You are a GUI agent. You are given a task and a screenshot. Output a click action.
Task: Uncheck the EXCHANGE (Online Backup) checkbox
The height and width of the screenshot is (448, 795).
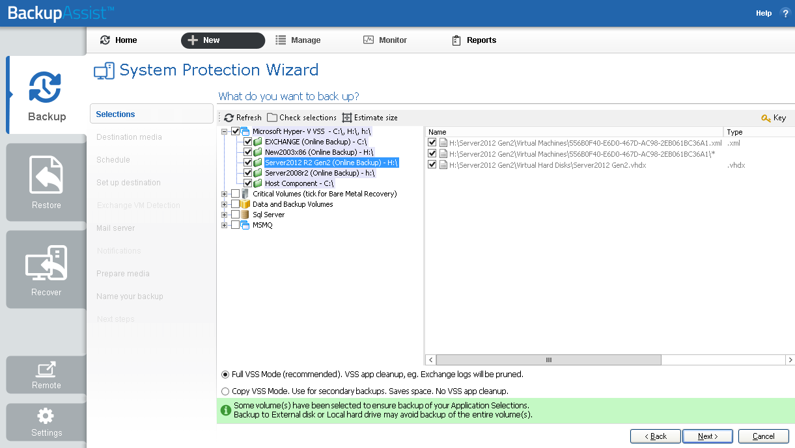tap(248, 142)
